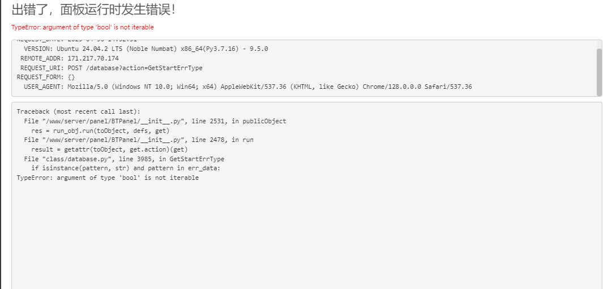Click the Chrome/128.0.0.0 text in user agent
Image resolution: width=612 pixels, height=289 pixels.
(x=392, y=87)
